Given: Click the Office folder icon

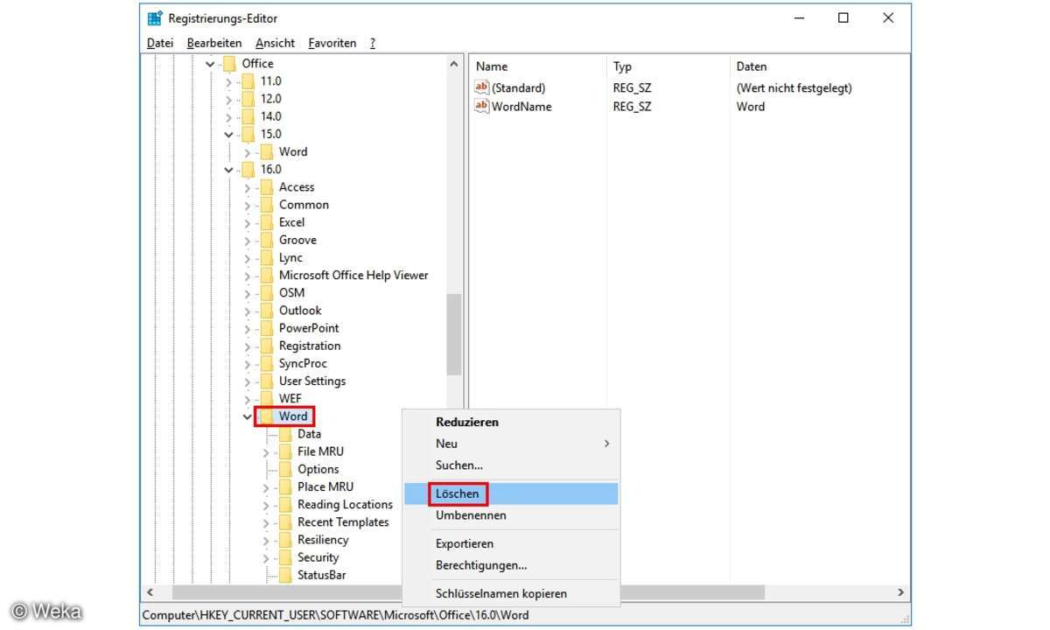Looking at the screenshot, I should pyautogui.click(x=229, y=63).
